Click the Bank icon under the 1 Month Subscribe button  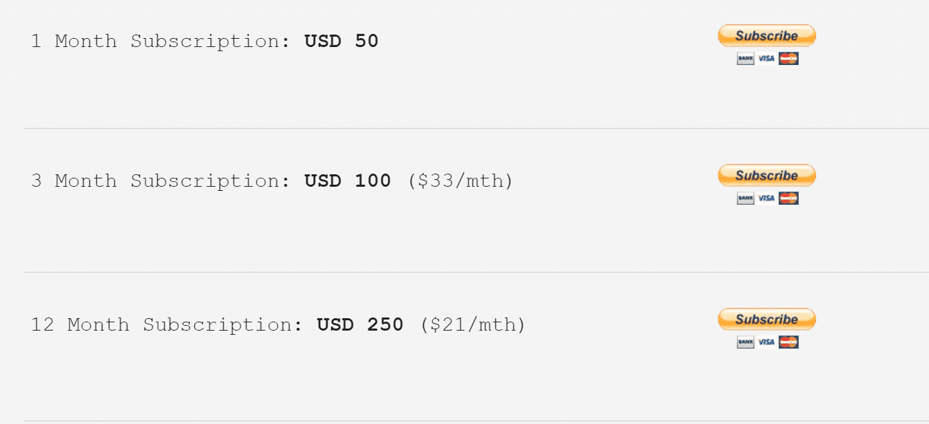pos(745,59)
